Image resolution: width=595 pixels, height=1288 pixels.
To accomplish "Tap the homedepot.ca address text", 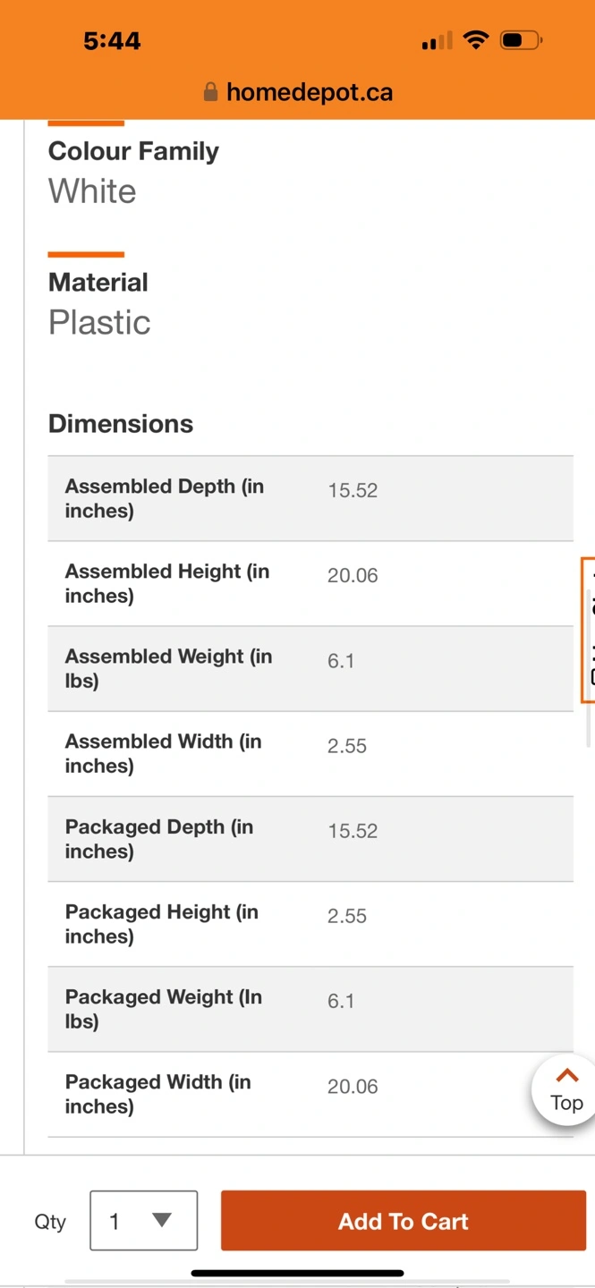I will point(310,92).
